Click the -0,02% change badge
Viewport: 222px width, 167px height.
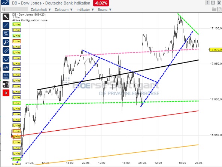point(101,3)
